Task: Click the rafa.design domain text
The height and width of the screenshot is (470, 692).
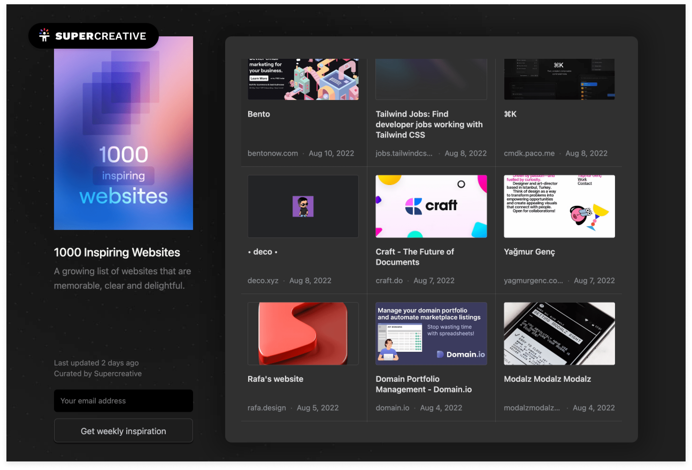Action: [x=267, y=408]
